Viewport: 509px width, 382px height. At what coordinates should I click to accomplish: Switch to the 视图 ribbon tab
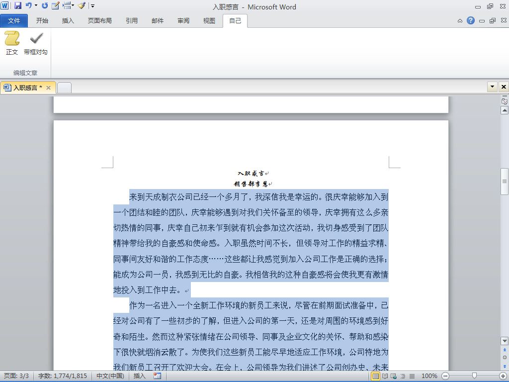pyautogui.click(x=209, y=21)
